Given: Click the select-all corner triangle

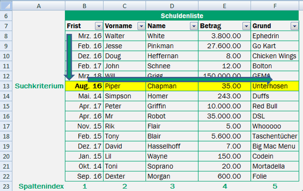Looking at the screenshot, I should 6,6.
